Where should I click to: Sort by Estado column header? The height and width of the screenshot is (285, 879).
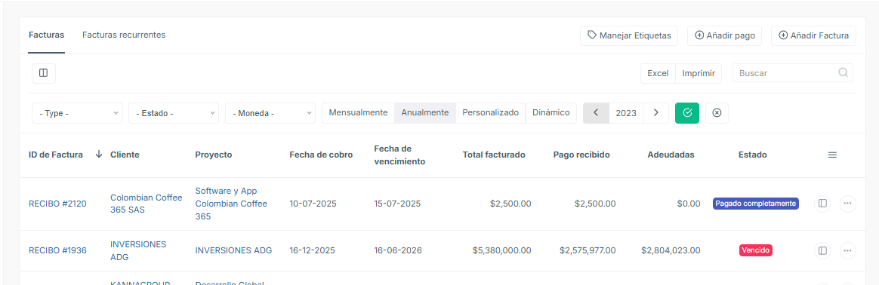[x=753, y=155]
